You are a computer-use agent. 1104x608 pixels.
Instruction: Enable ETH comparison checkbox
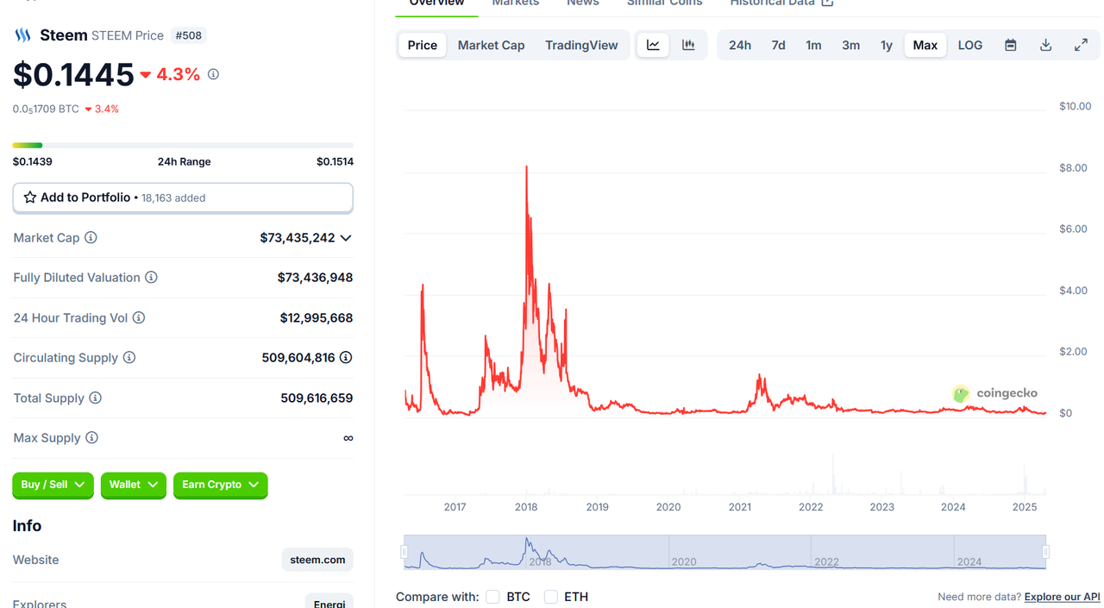coord(550,597)
